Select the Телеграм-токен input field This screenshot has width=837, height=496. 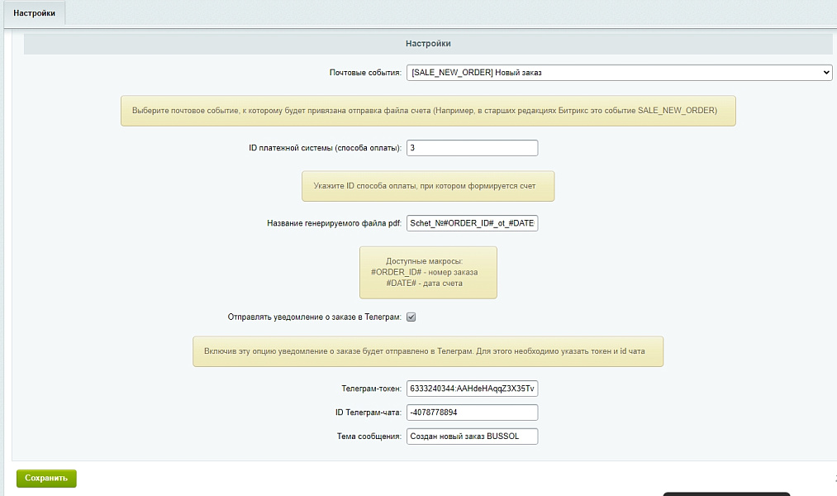click(473, 389)
